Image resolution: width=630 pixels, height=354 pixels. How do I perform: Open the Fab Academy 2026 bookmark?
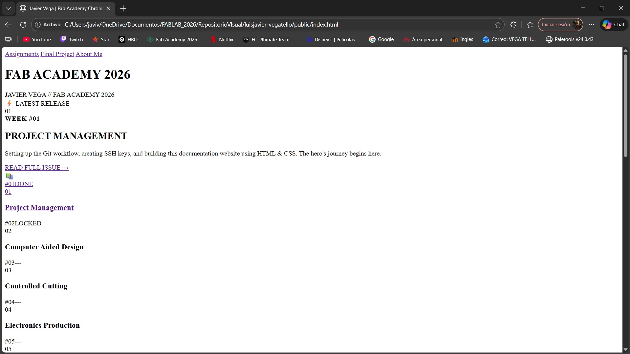(174, 39)
